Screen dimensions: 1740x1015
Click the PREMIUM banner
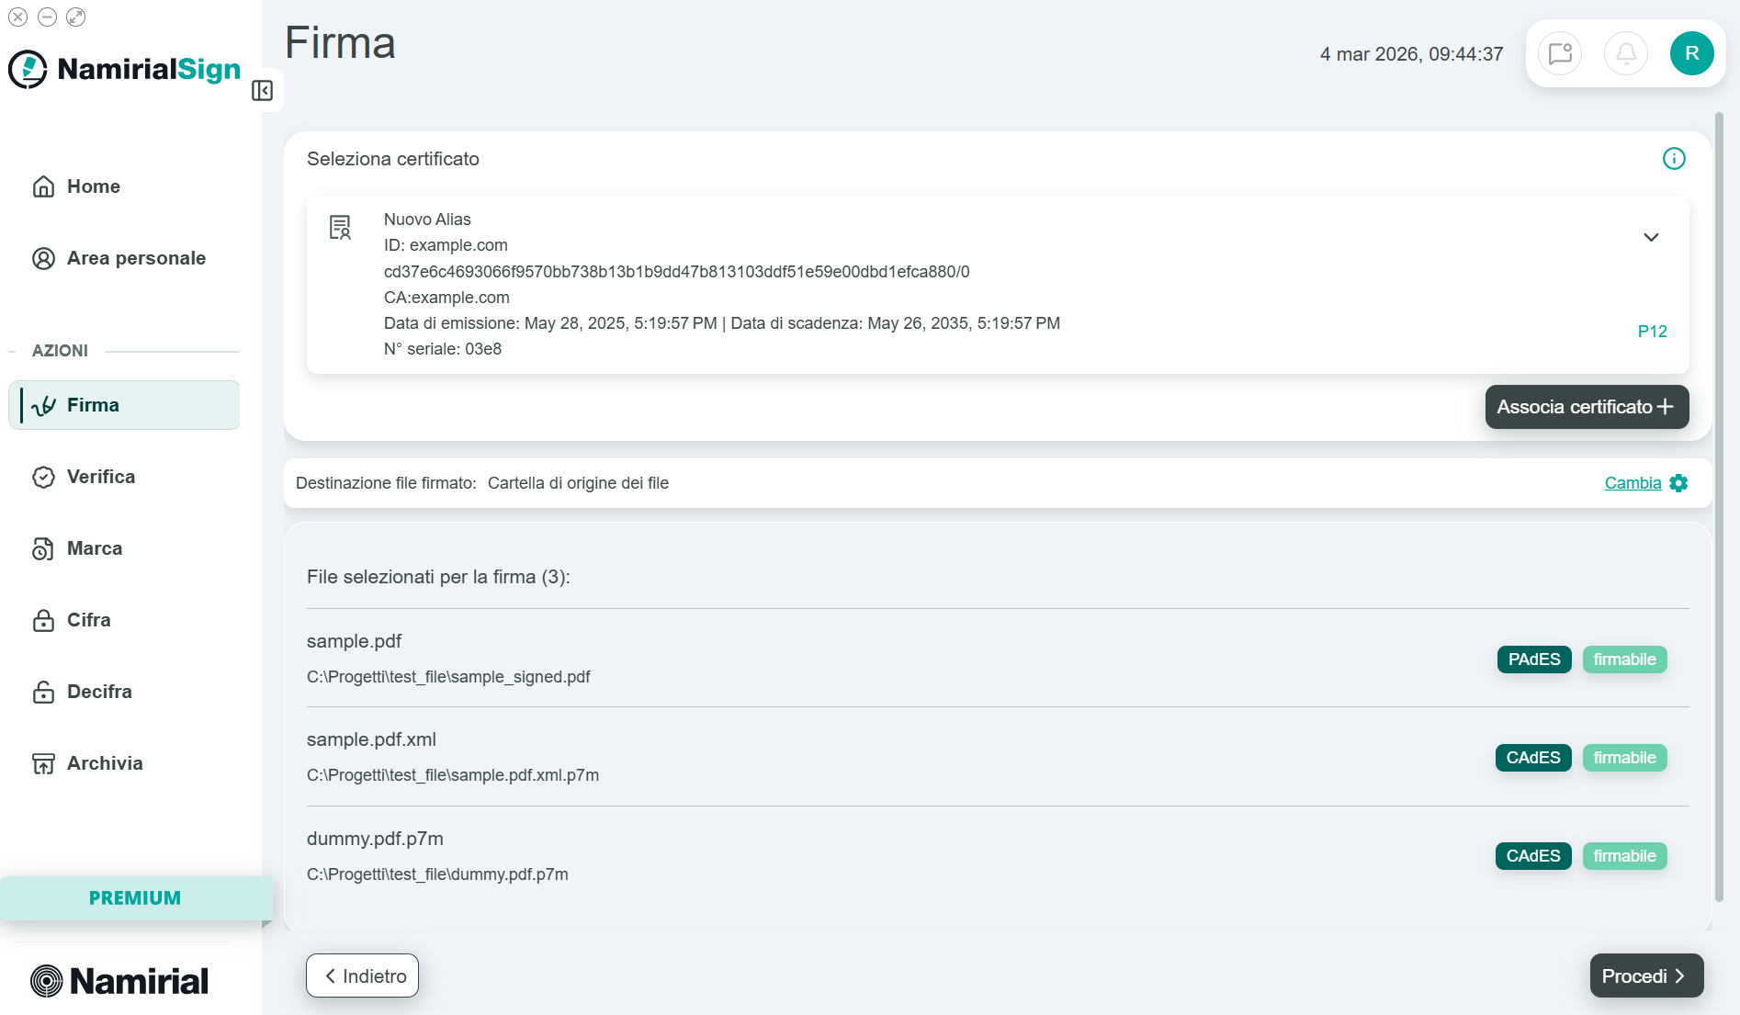(136, 898)
